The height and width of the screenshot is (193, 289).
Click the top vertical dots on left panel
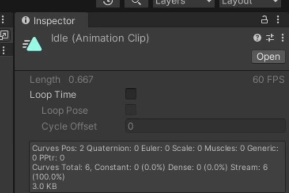click(x=3, y=19)
